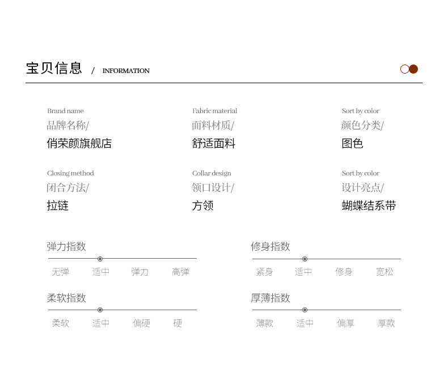The image size is (448, 373).
Task: Click the 弹力 scale label under 弹力指数
Action: click(x=140, y=272)
